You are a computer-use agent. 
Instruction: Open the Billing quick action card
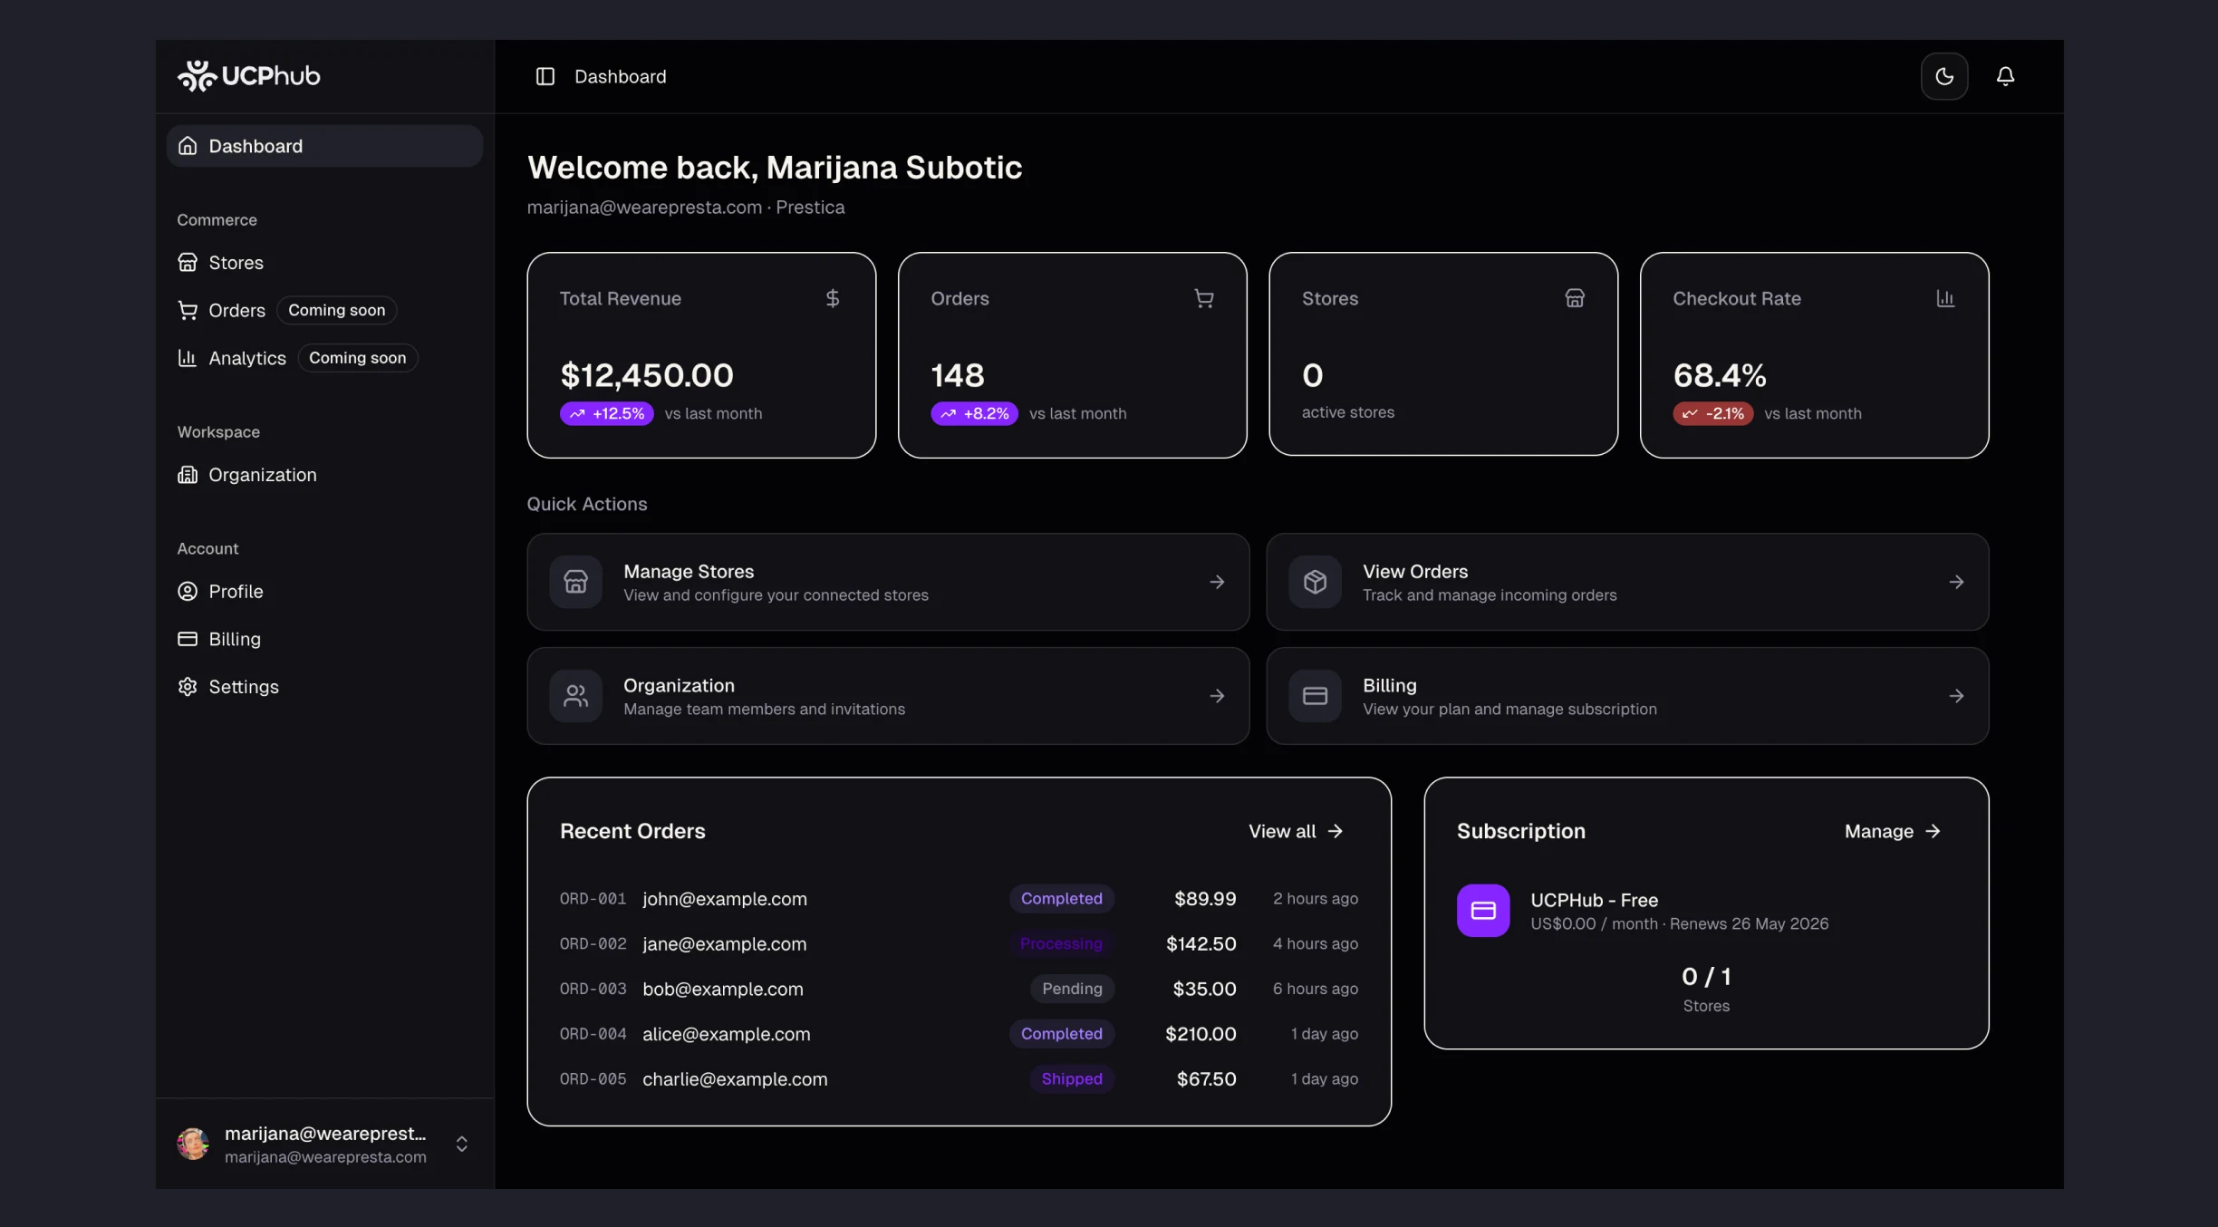[1627, 696]
